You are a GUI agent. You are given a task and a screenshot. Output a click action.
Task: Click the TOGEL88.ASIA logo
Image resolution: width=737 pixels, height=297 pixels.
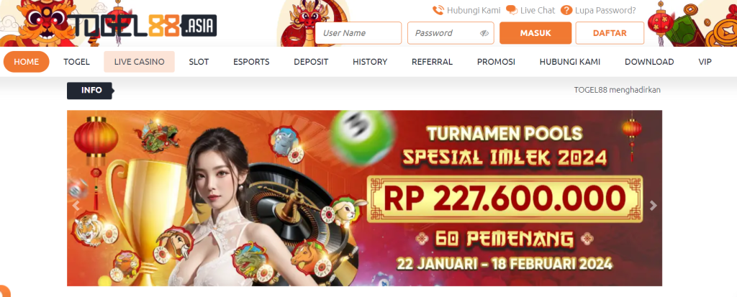point(142,25)
